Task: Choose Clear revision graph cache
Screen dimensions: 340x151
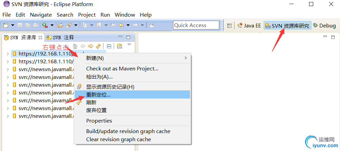Action: (132, 139)
